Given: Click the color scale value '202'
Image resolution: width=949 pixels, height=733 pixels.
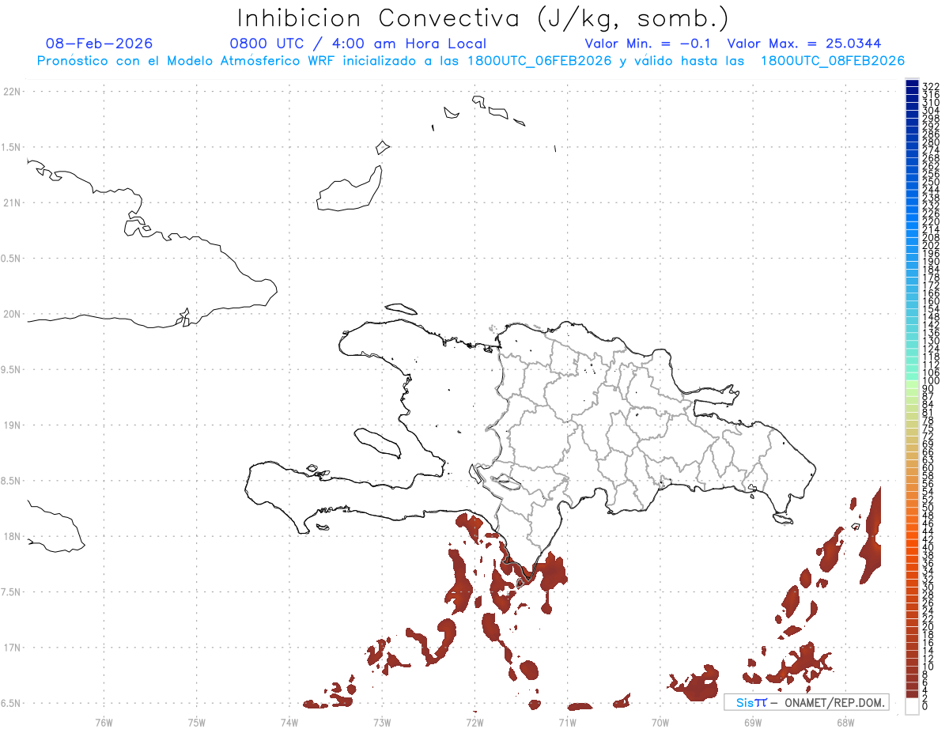Looking at the screenshot, I should click(x=931, y=245).
